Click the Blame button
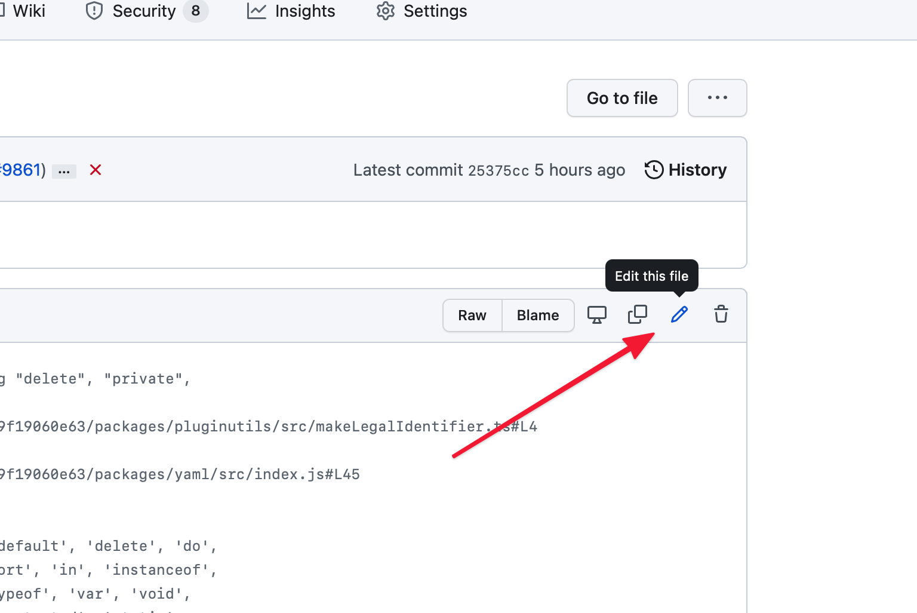Screen dimensions: 917x613 (538, 315)
